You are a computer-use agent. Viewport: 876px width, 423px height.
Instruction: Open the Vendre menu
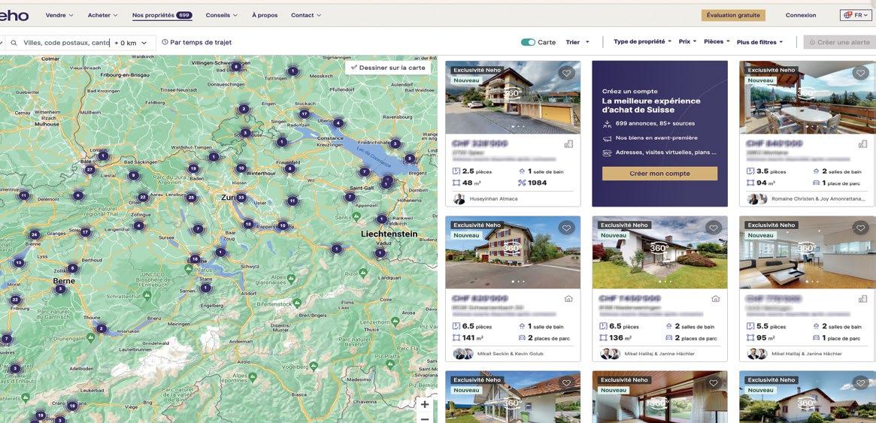pyautogui.click(x=59, y=15)
